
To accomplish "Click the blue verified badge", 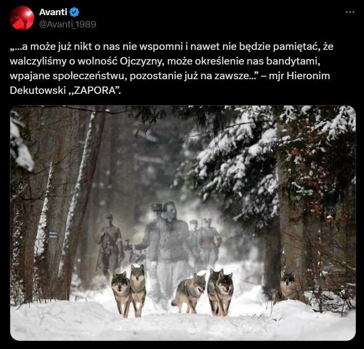I will click(74, 12).
